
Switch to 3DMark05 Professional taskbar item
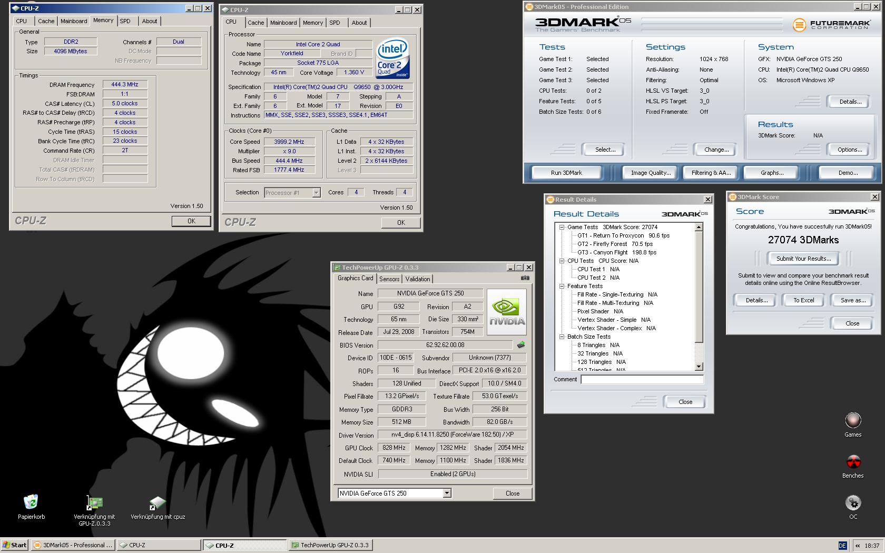(73, 545)
